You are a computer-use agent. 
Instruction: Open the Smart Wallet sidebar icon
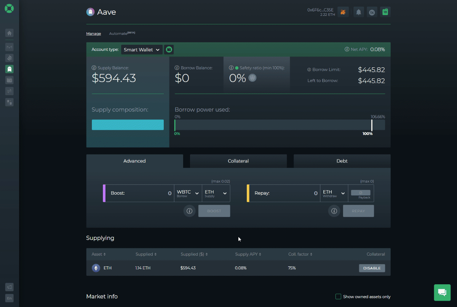click(10, 80)
